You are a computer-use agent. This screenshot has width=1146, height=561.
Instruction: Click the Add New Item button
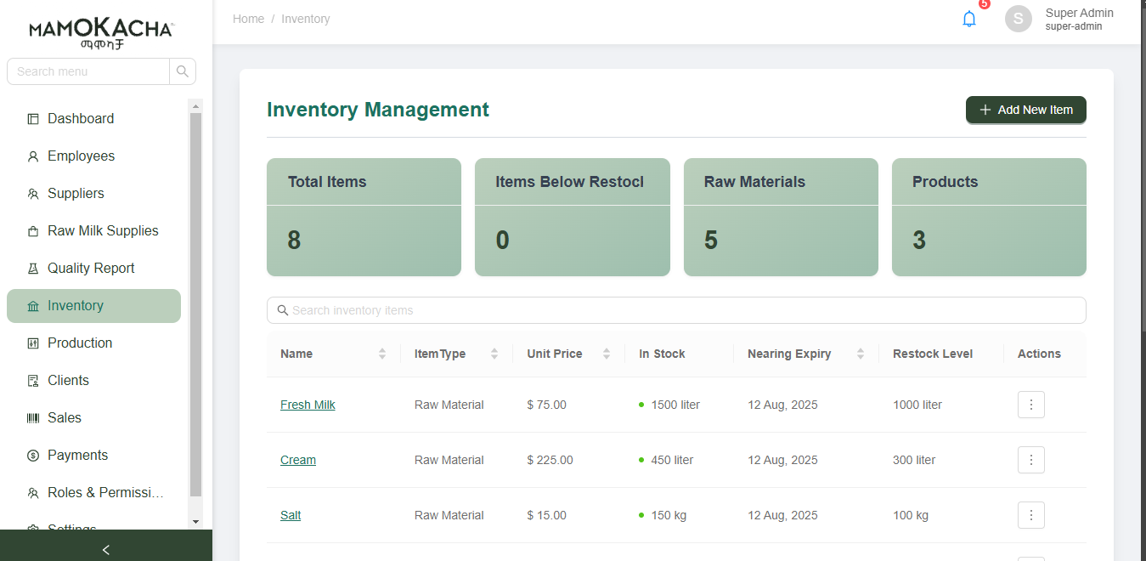coord(1025,110)
